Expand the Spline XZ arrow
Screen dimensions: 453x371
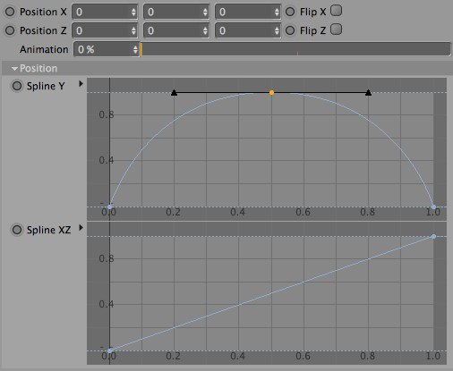point(81,228)
